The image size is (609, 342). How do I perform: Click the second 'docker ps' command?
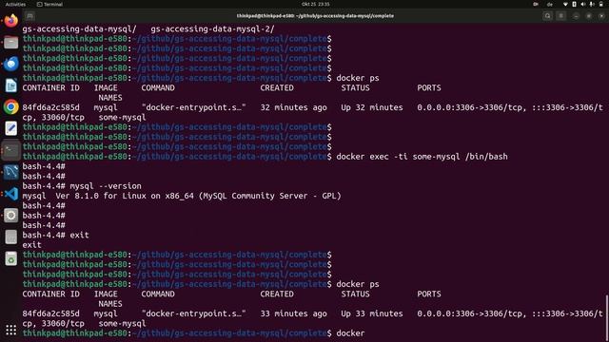point(358,284)
